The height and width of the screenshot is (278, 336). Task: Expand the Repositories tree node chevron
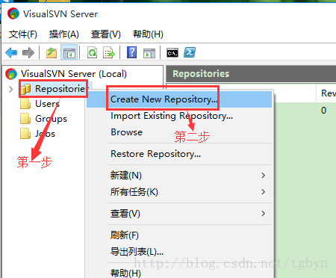point(10,89)
